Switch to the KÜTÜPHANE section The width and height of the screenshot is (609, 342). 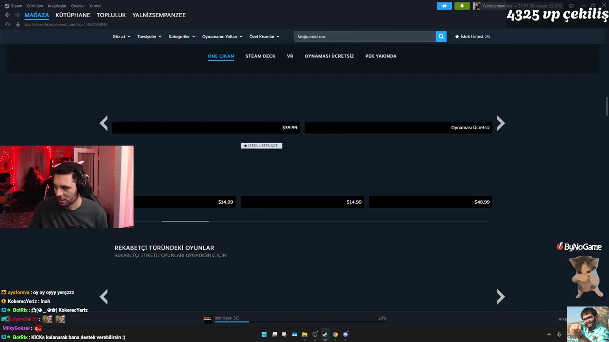coord(73,15)
